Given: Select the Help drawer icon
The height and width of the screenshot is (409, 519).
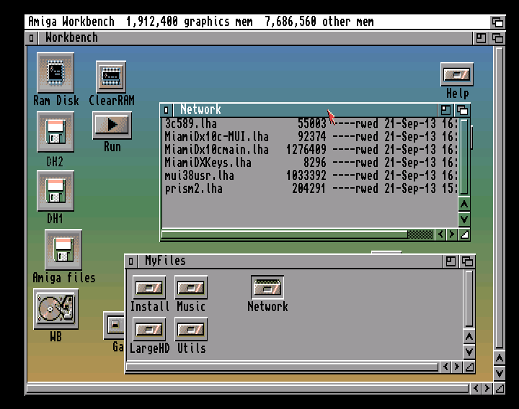Looking at the screenshot, I should 457,74.
